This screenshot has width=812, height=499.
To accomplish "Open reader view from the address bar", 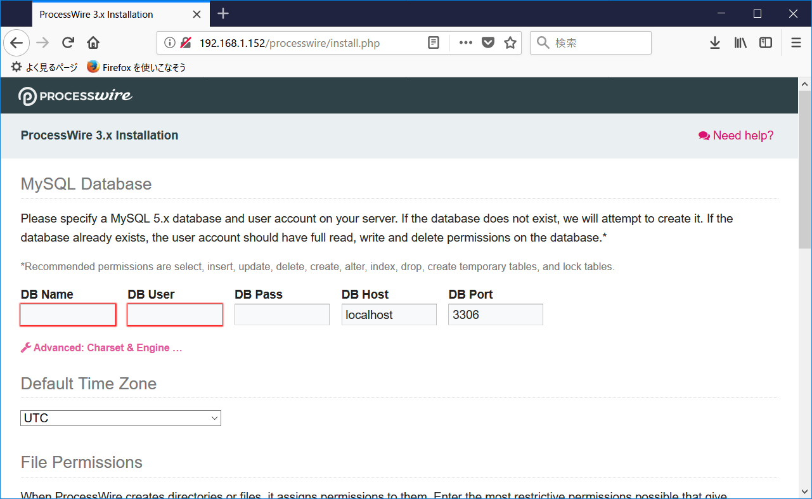I will point(433,42).
